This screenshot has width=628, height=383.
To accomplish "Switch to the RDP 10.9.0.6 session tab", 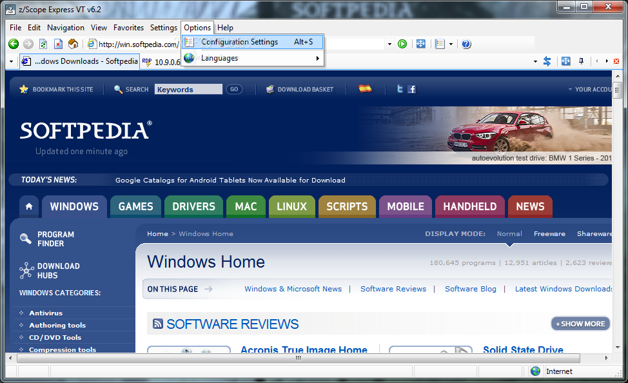I will coord(161,62).
